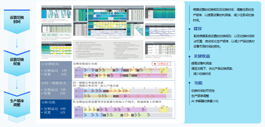This screenshot has width=265, height=127.
Task: Click the bullet dot beside 建议
Action: coord(189,29)
